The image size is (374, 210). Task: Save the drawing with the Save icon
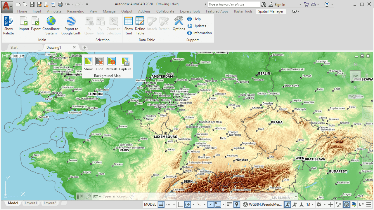(x=32, y=4)
